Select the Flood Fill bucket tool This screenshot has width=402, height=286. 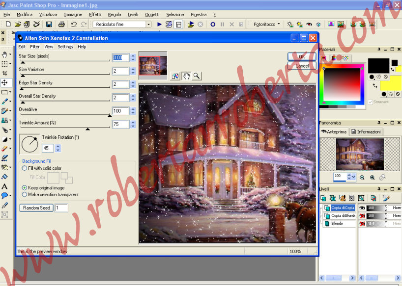tap(4, 177)
